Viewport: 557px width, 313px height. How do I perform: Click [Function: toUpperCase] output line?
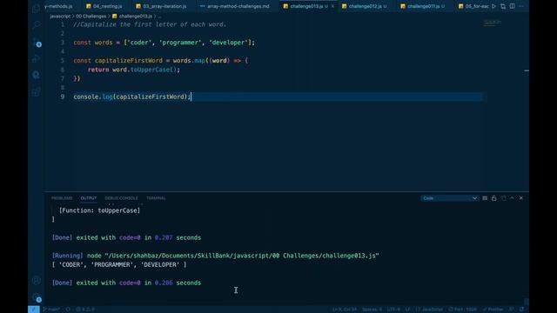(99, 210)
